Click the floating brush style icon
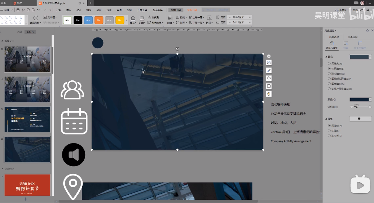 tap(269, 70)
